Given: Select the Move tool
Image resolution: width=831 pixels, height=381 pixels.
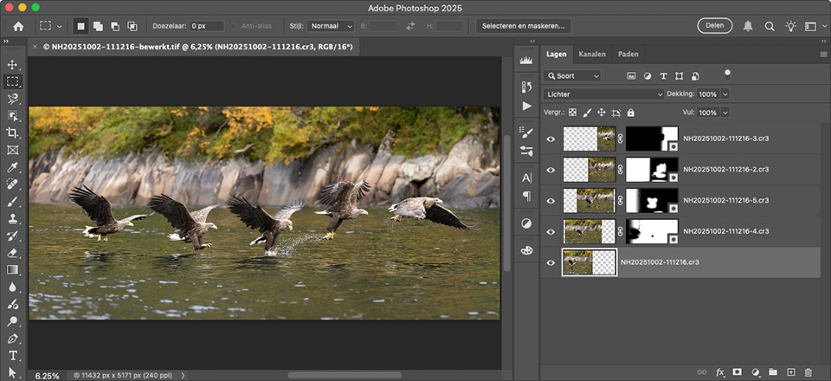Looking at the screenshot, I should coord(12,65).
